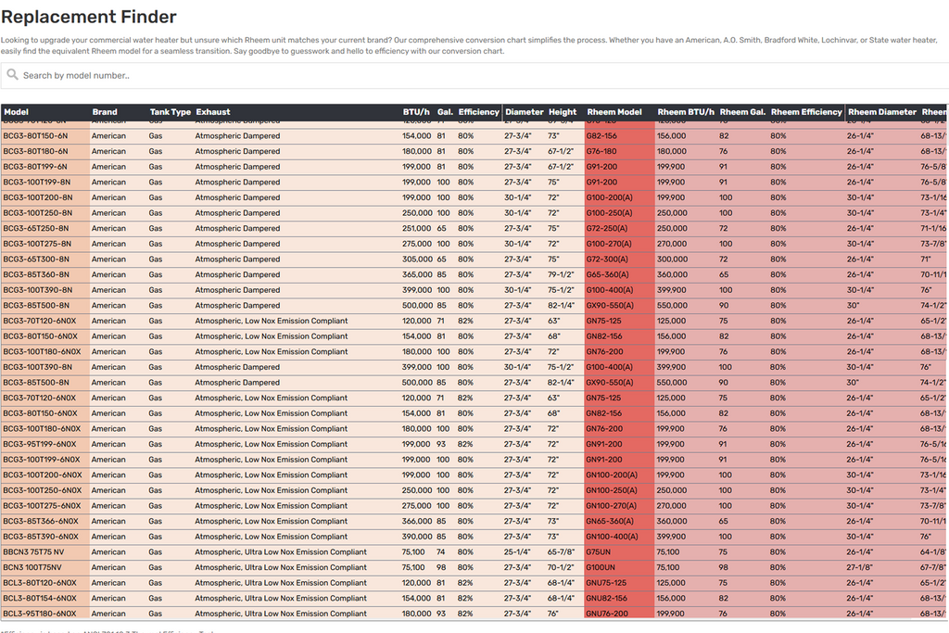The width and height of the screenshot is (949, 633).
Task: Click the Rheem Efficiency column header
Action: (806, 112)
